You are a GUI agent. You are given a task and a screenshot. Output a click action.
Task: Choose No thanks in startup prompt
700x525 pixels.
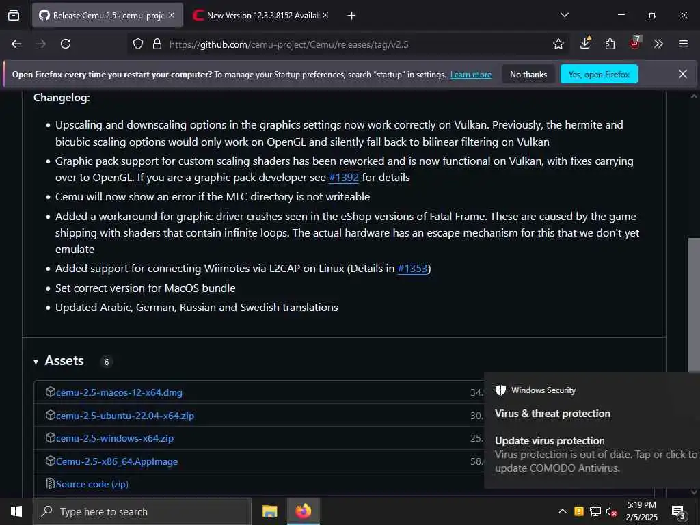click(x=528, y=74)
